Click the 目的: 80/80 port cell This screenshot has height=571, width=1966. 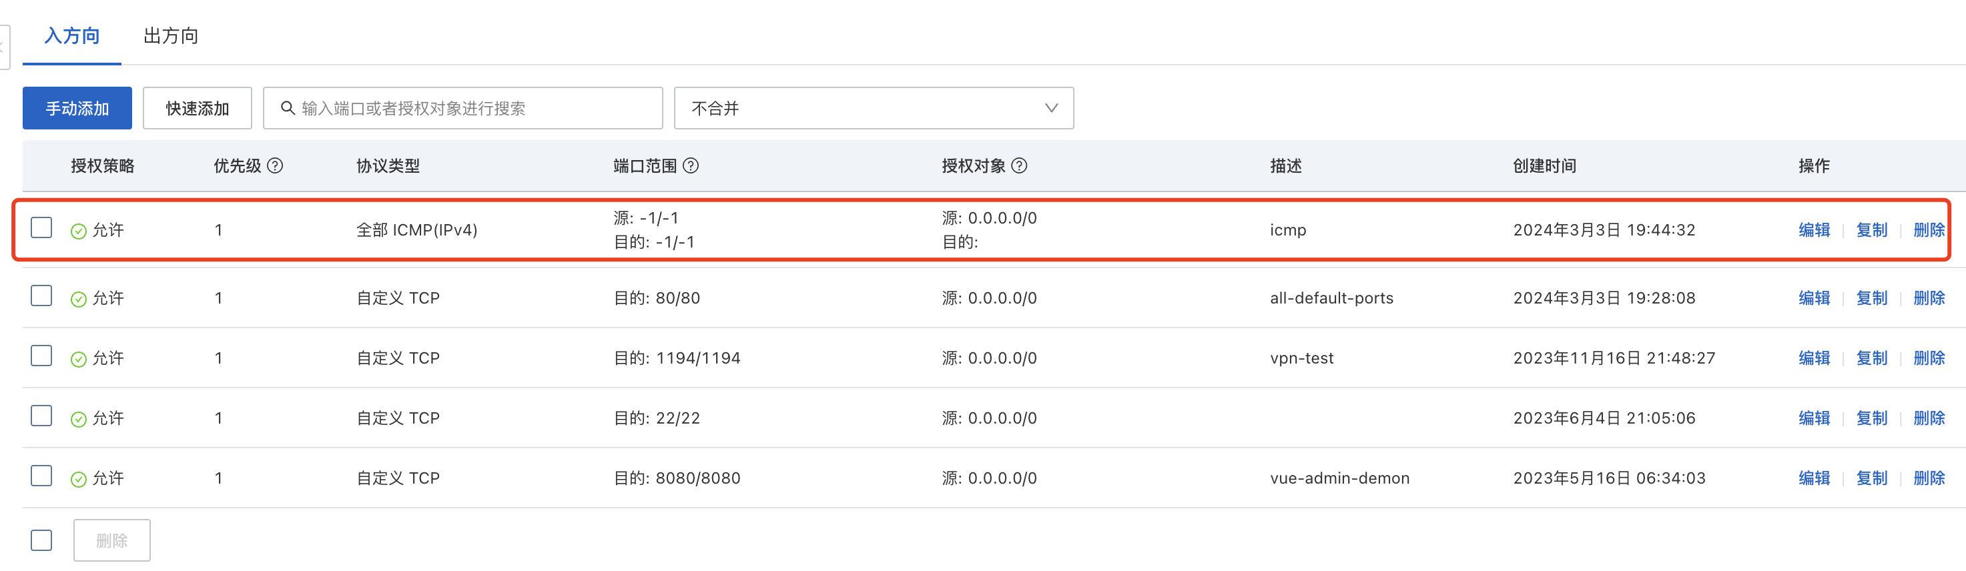click(x=657, y=298)
